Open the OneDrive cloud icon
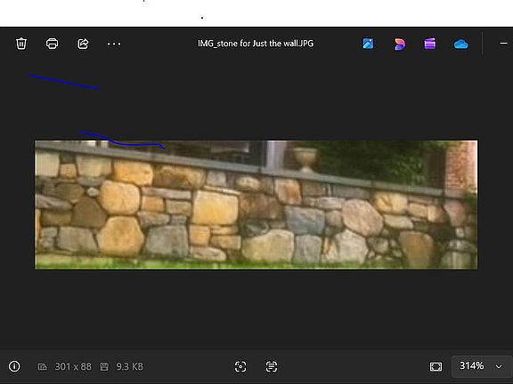The width and height of the screenshot is (513, 384). [x=461, y=44]
